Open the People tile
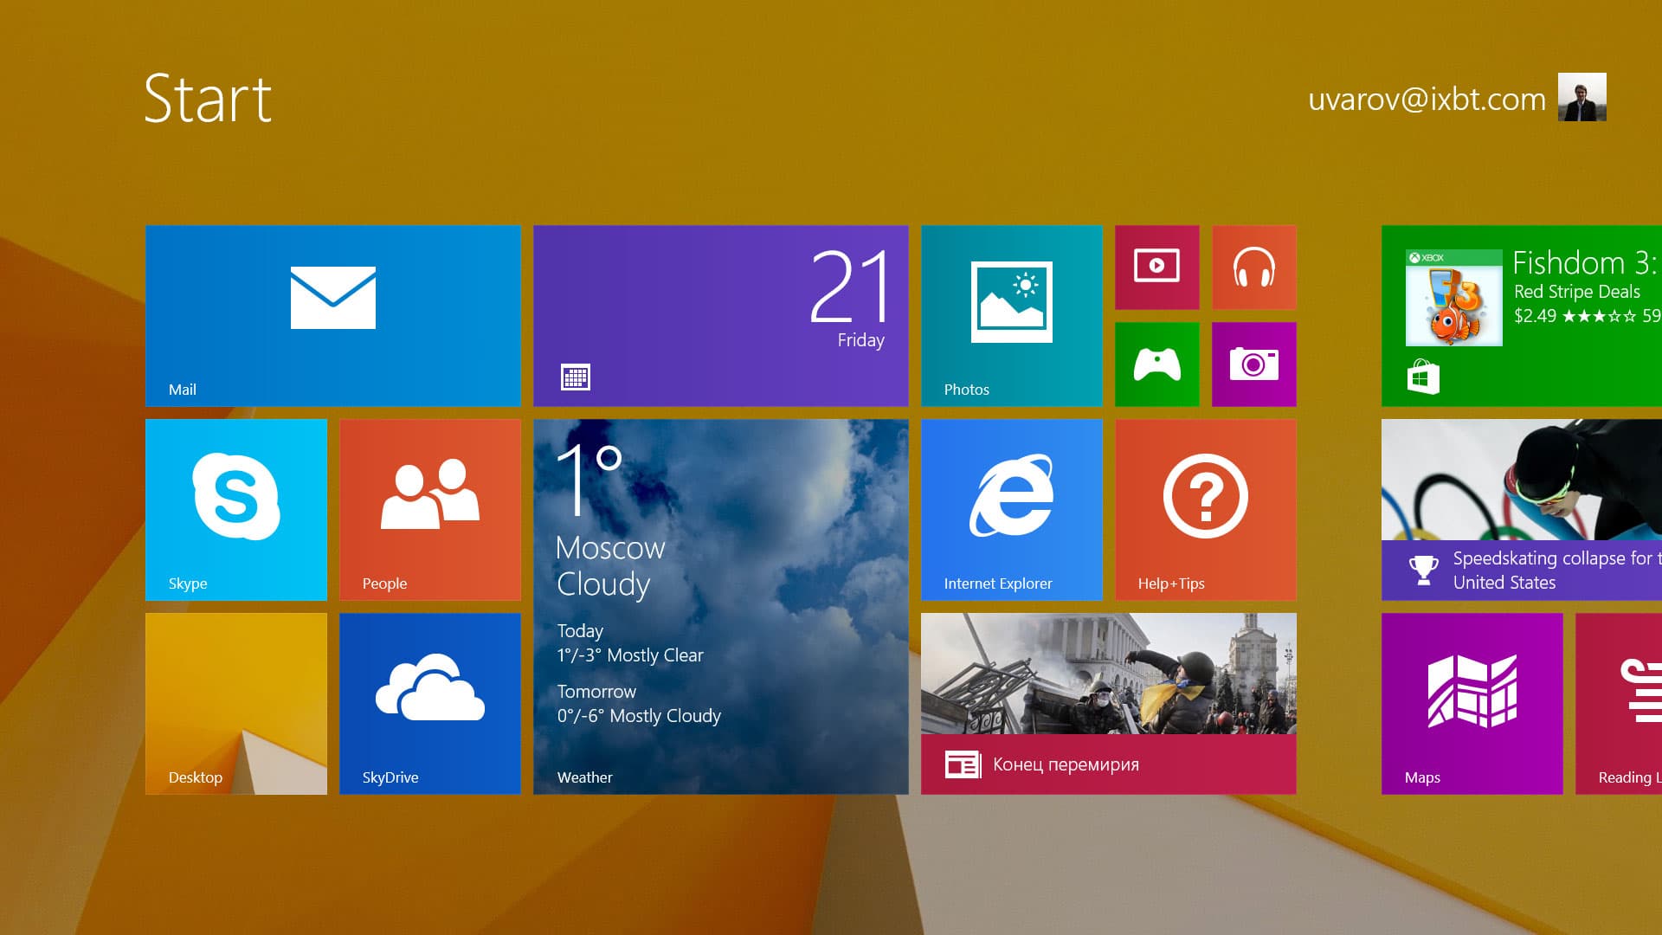The width and height of the screenshot is (1662, 935). pyautogui.click(x=429, y=509)
